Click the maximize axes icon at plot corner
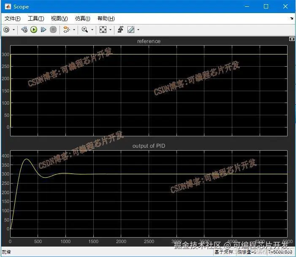296x257 pixels. point(292,39)
